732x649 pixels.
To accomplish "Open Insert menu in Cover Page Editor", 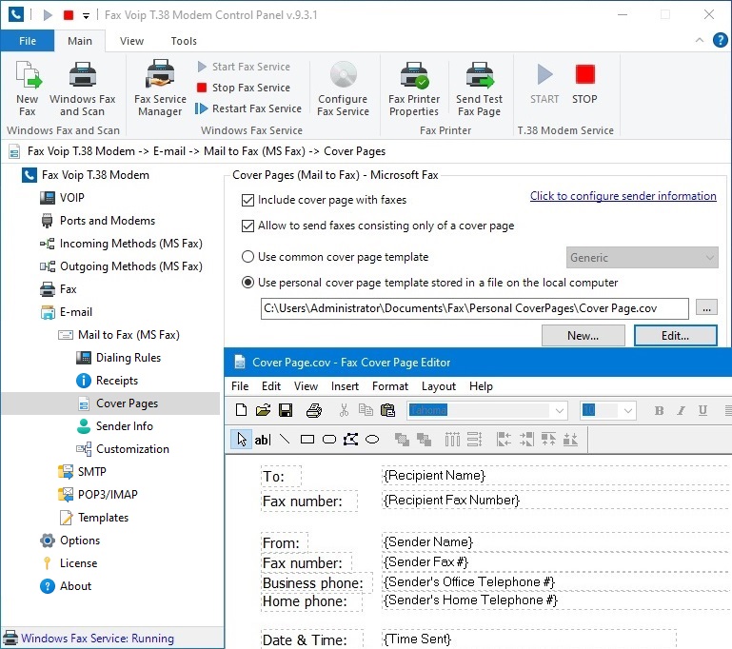I will click(345, 386).
